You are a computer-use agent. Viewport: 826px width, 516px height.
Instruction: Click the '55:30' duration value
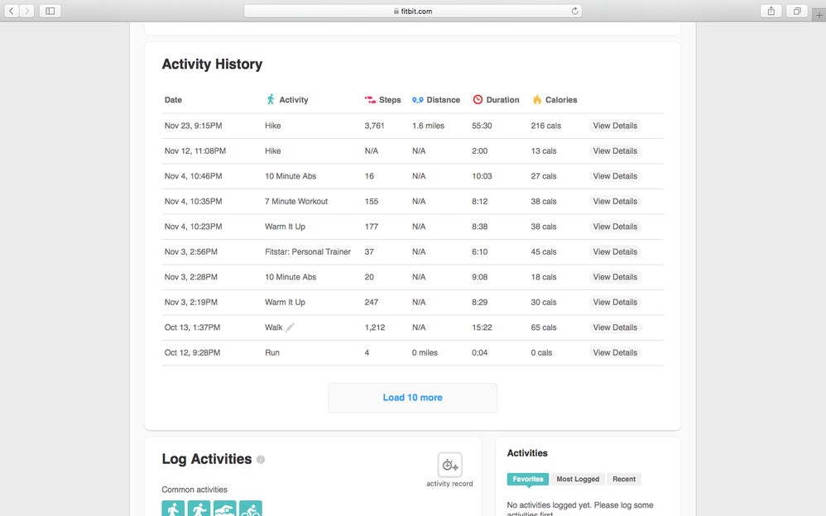[x=482, y=126]
